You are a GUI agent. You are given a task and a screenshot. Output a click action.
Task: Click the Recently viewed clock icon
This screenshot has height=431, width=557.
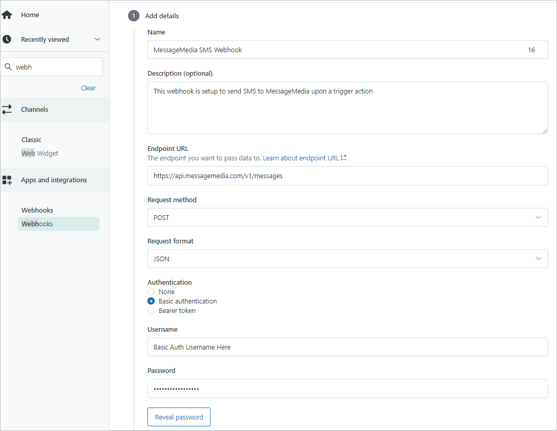coord(7,39)
